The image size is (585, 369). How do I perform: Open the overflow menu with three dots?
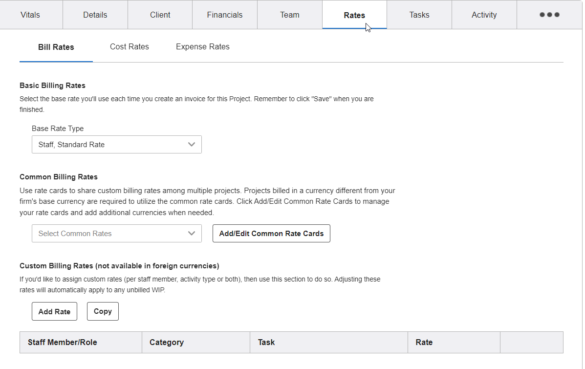549,15
